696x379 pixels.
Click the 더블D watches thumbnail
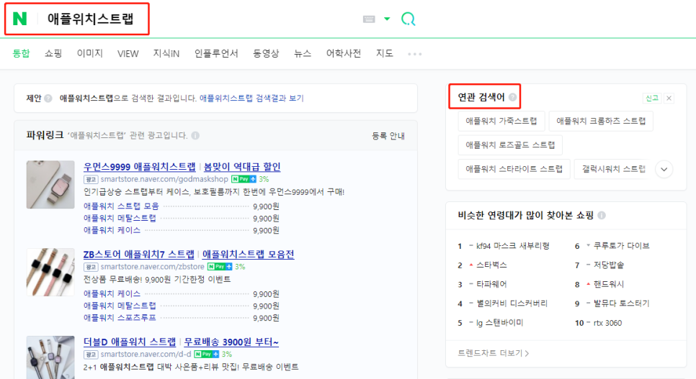coord(50,357)
